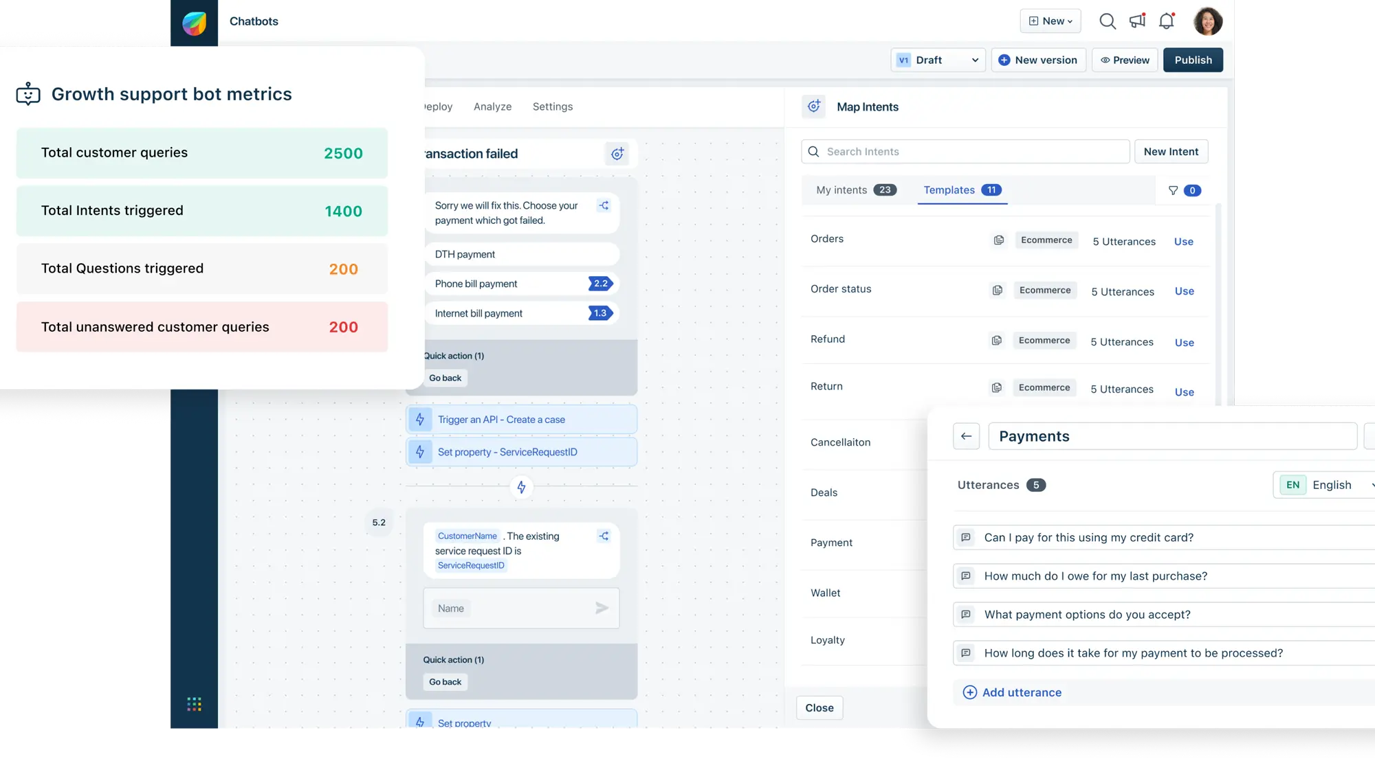
Task: Click the copy icon in the Orders row
Action: point(999,240)
